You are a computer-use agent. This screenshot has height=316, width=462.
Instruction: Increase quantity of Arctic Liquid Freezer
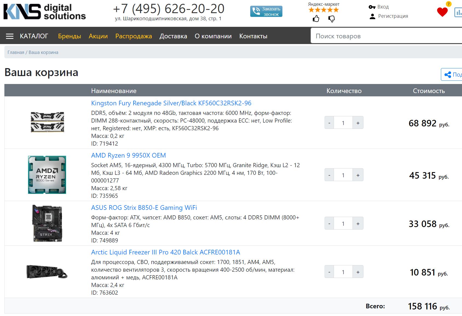click(358, 272)
